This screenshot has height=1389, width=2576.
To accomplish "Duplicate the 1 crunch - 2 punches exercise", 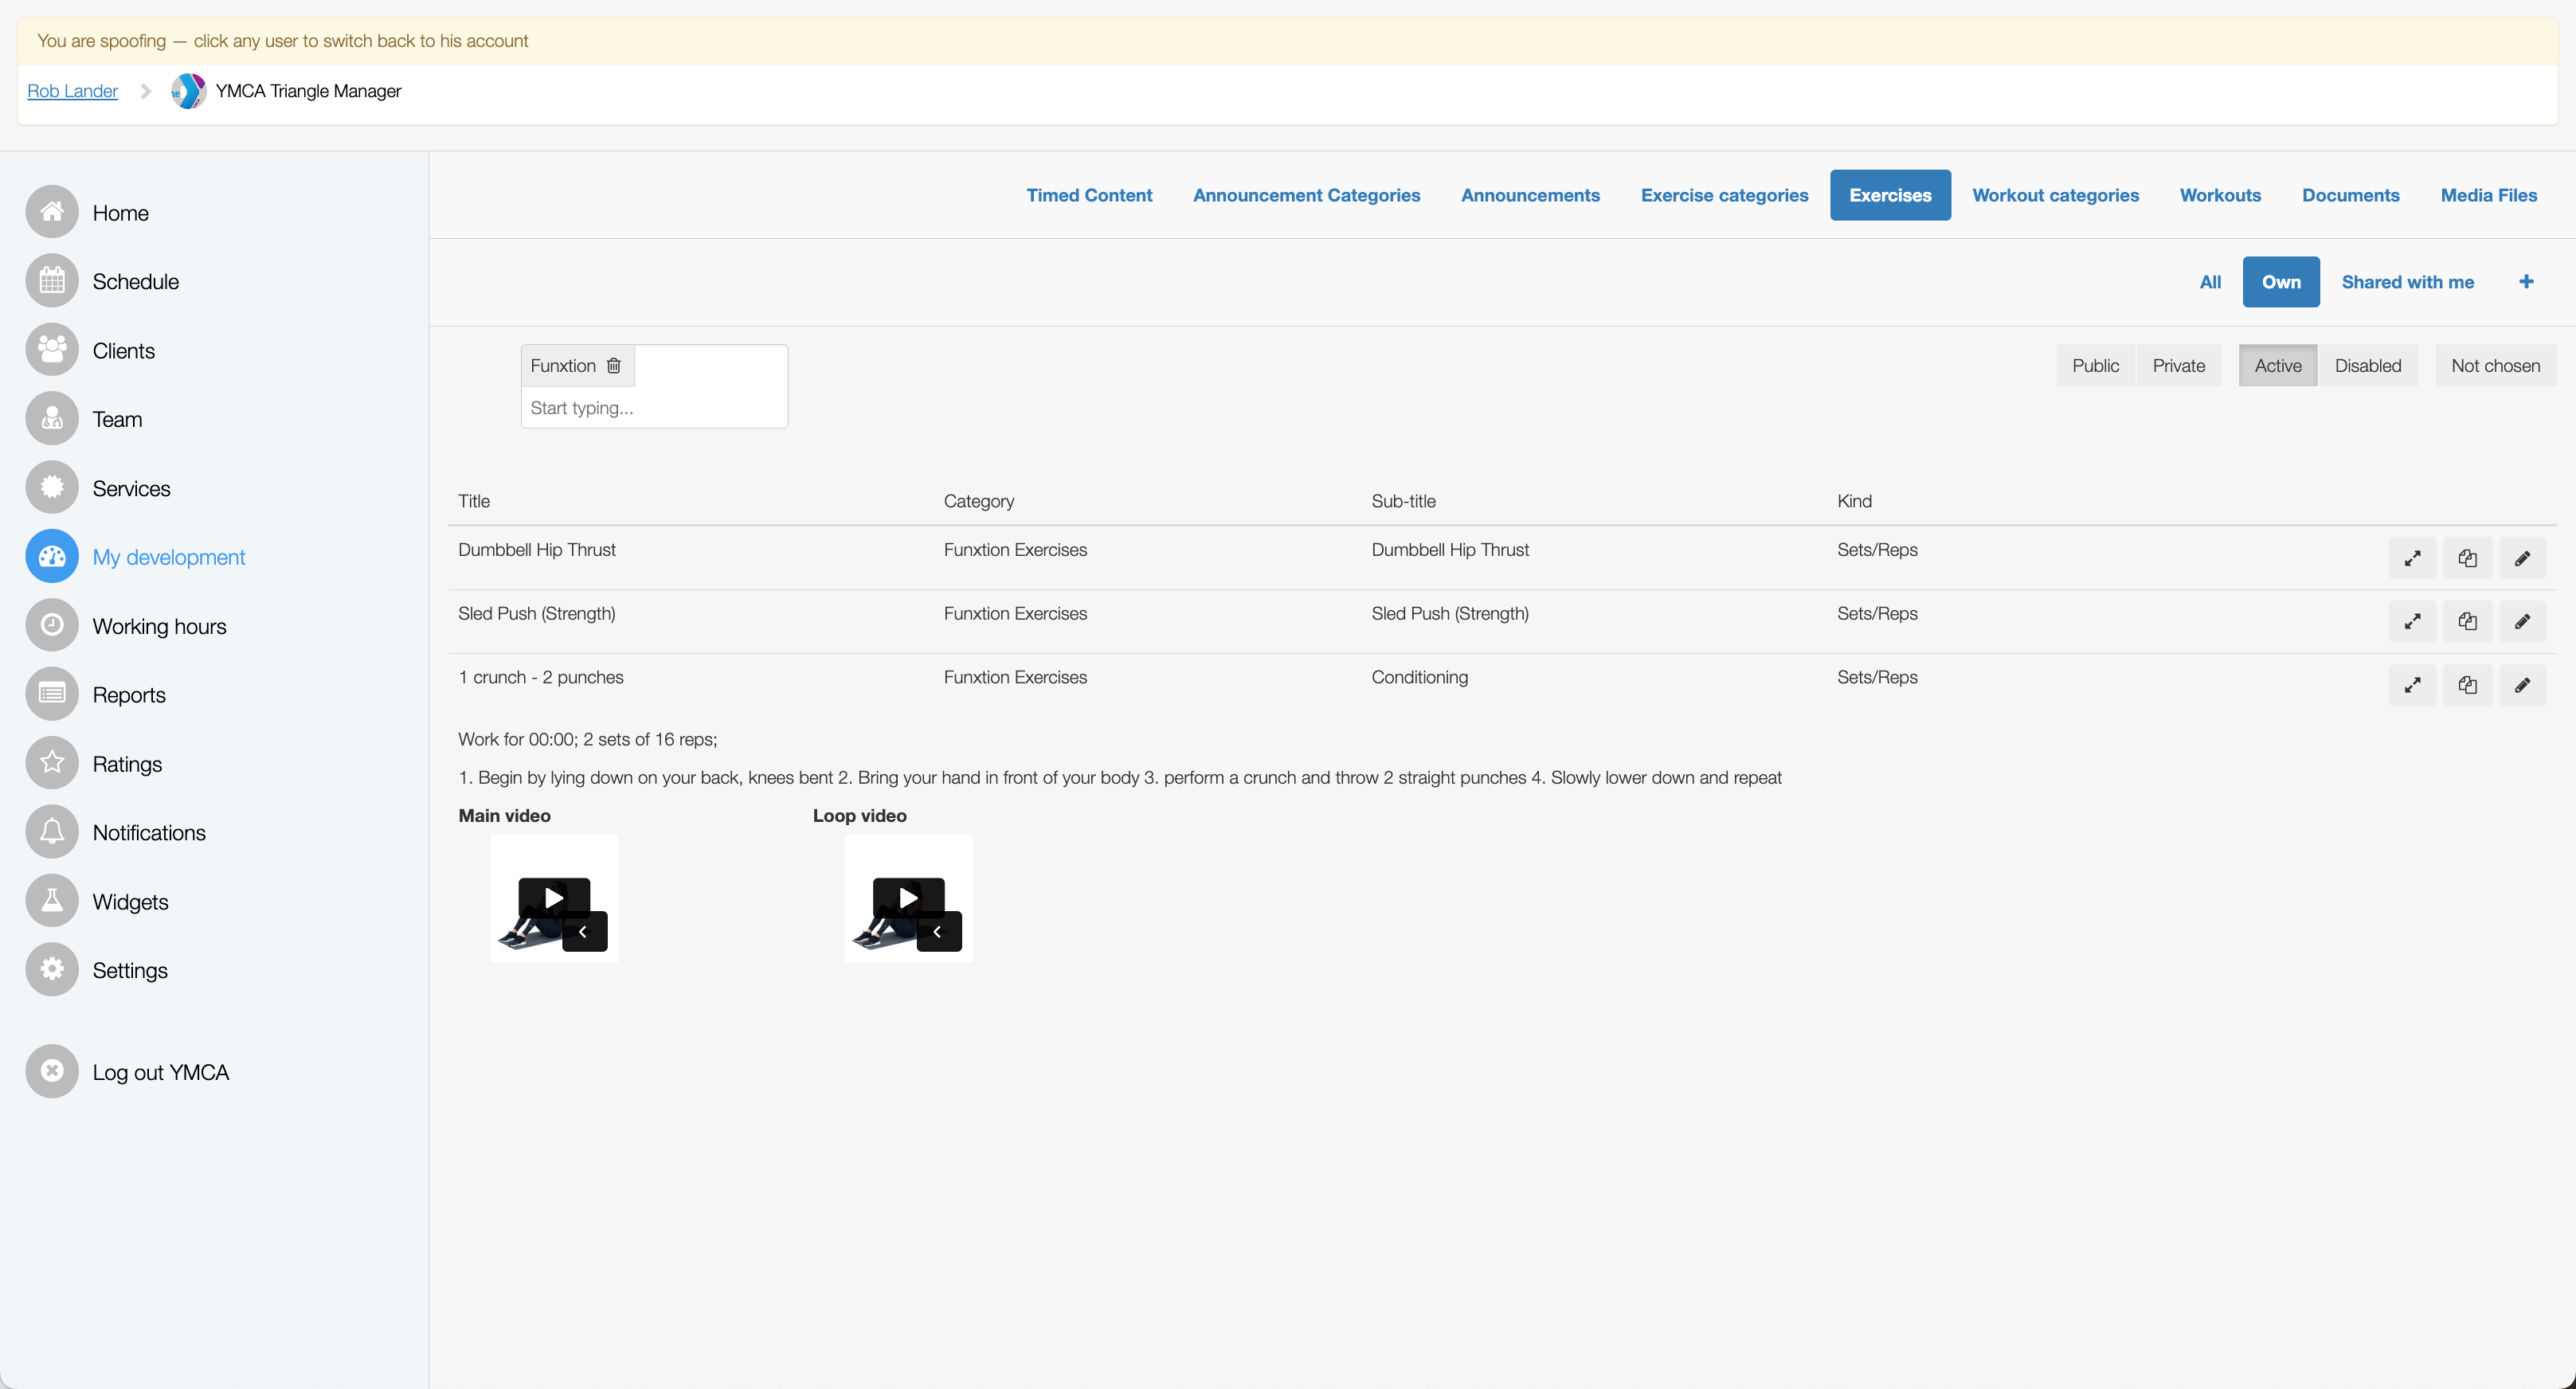I will point(2467,686).
